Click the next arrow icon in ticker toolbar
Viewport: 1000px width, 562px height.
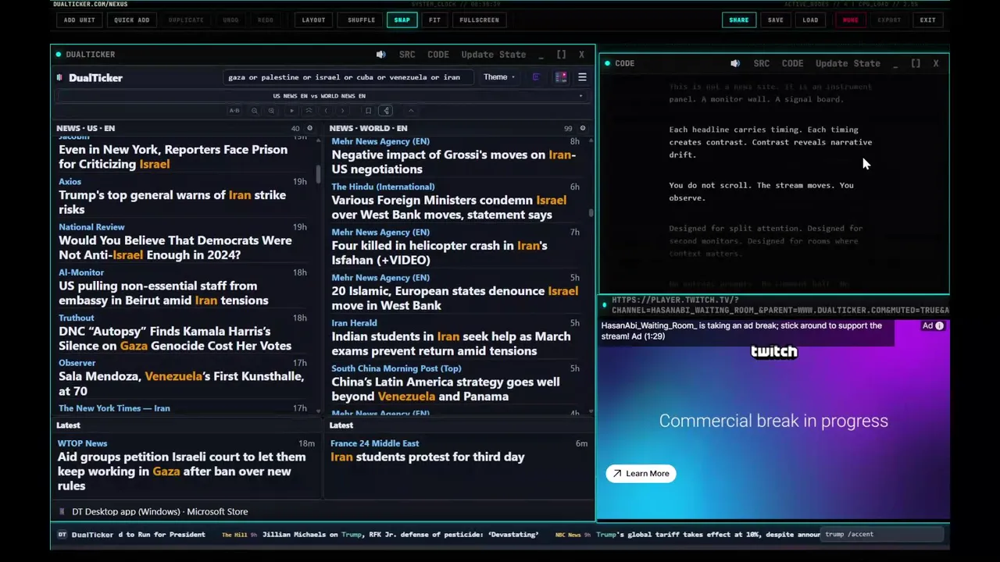(x=342, y=111)
